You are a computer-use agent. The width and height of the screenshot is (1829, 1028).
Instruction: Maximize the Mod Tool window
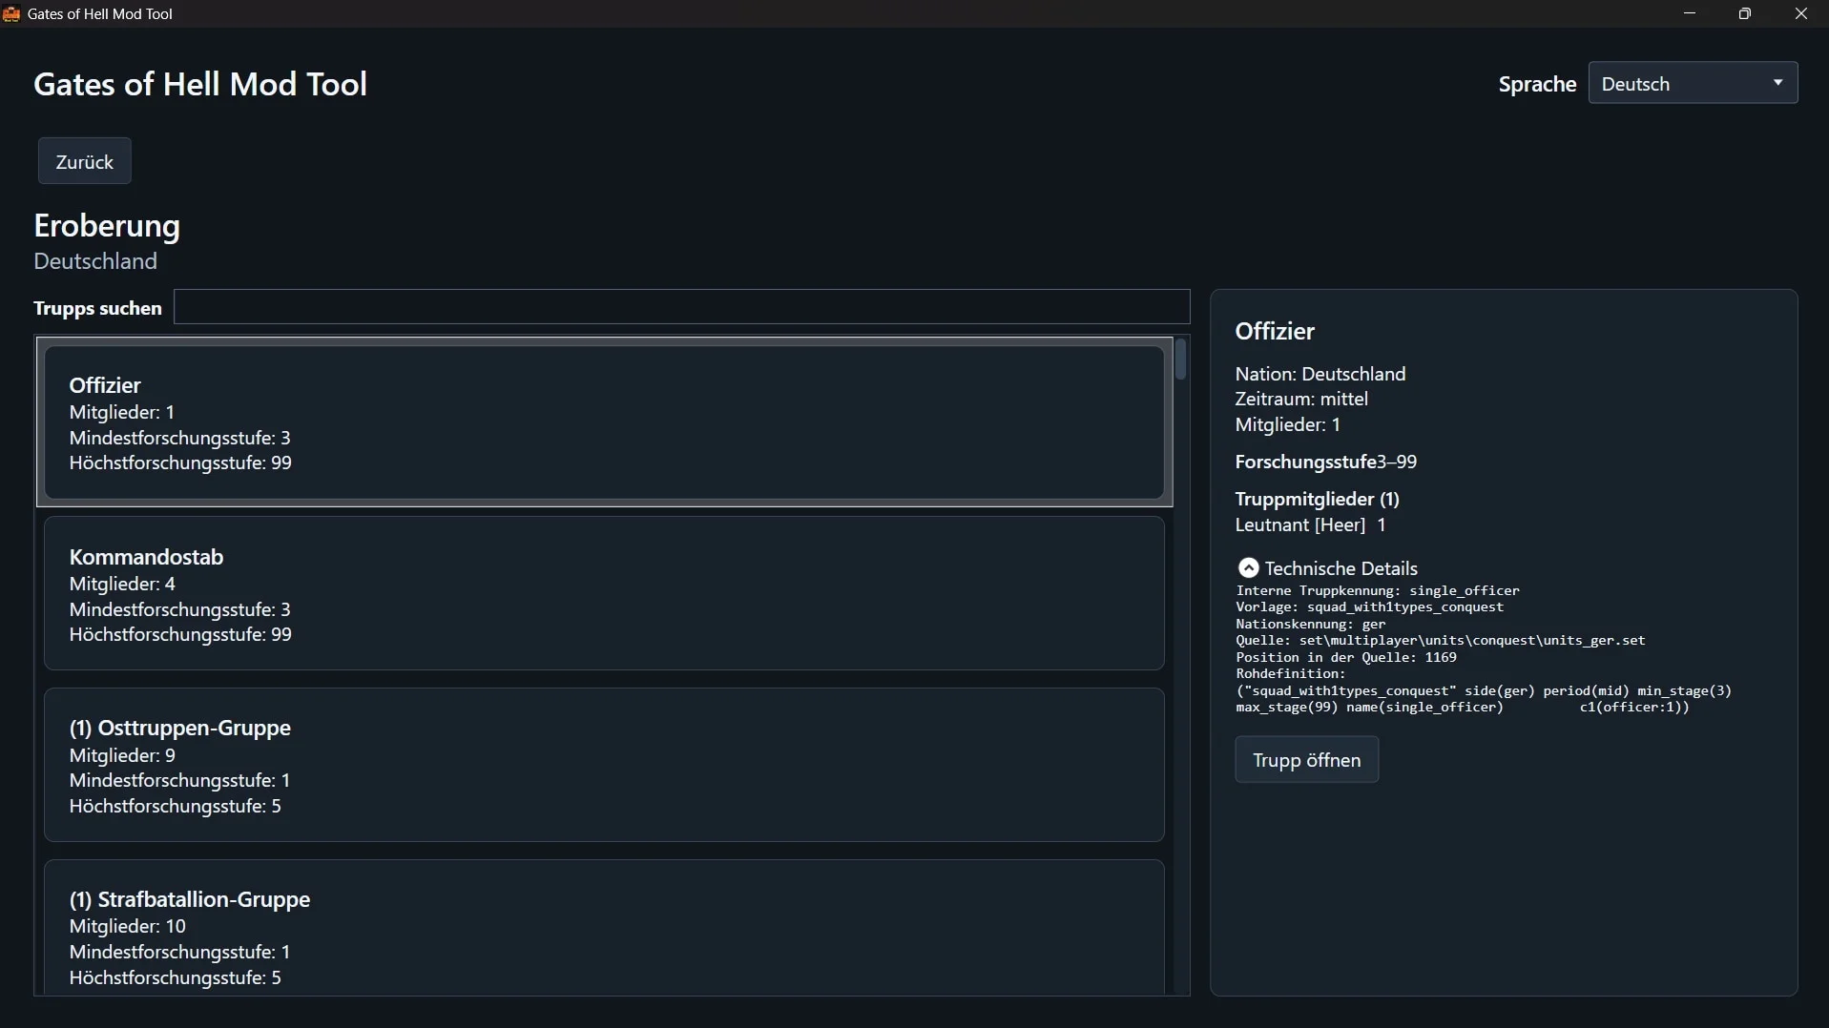(1745, 13)
